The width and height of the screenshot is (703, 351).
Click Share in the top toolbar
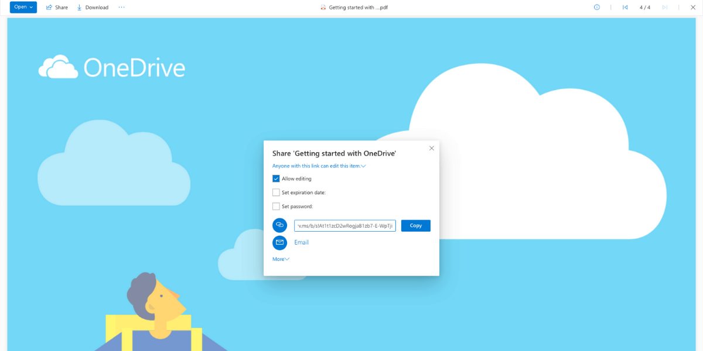pyautogui.click(x=57, y=7)
